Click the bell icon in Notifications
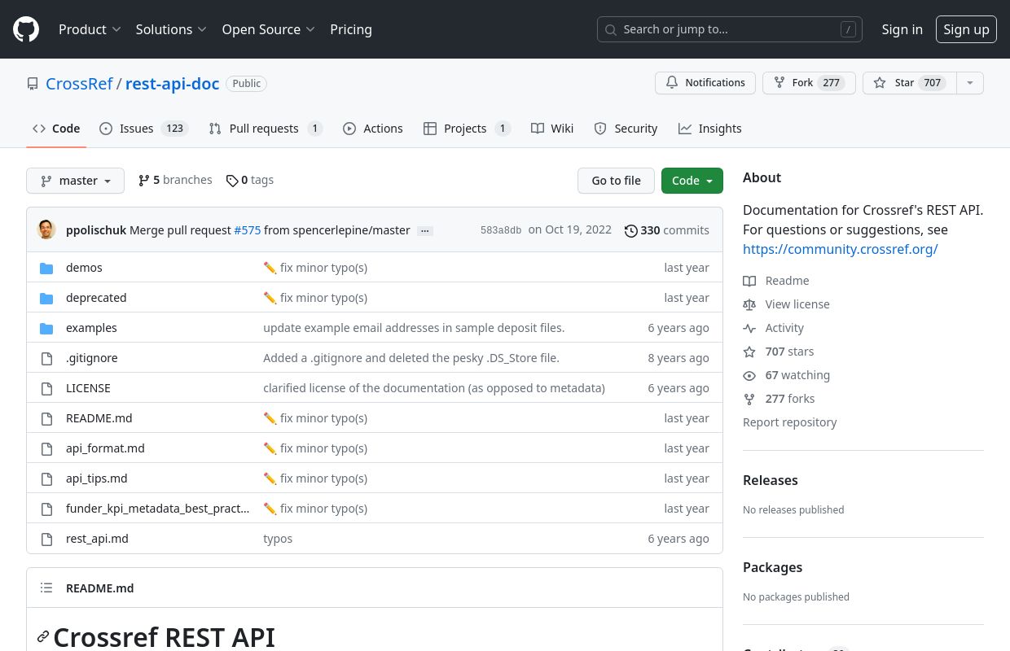Image resolution: width=1010 pixels, height=651 pixels. click(x=672, y=83)
